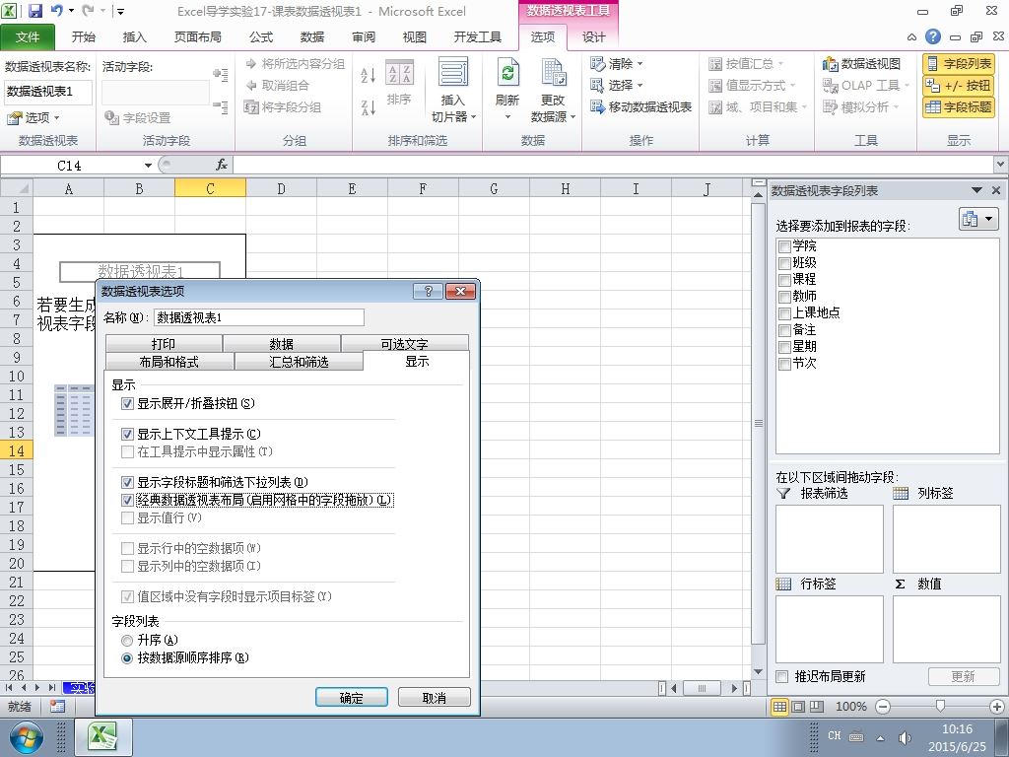This screenshot has height=757, width=1009.
Task: Open 数据透视图 pivot chart tool
Action: [861, 64]
